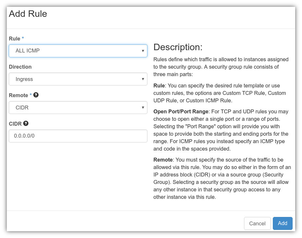Click the required asterisk next to Rule
The height and width of the screenshot is (238, 302).
(23, 39)
